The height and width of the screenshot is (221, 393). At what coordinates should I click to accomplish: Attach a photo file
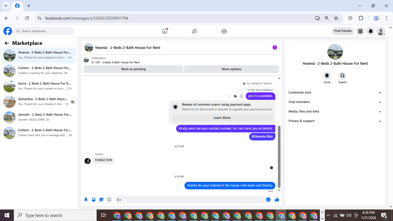(94, 199)
